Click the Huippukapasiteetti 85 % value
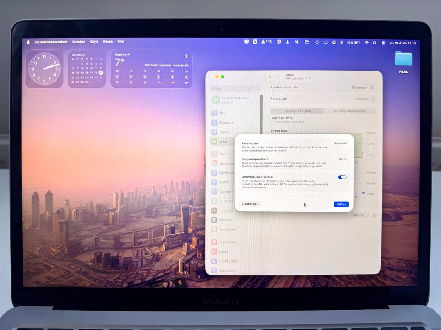The image size is (441, 330). [x=343, y=159]
